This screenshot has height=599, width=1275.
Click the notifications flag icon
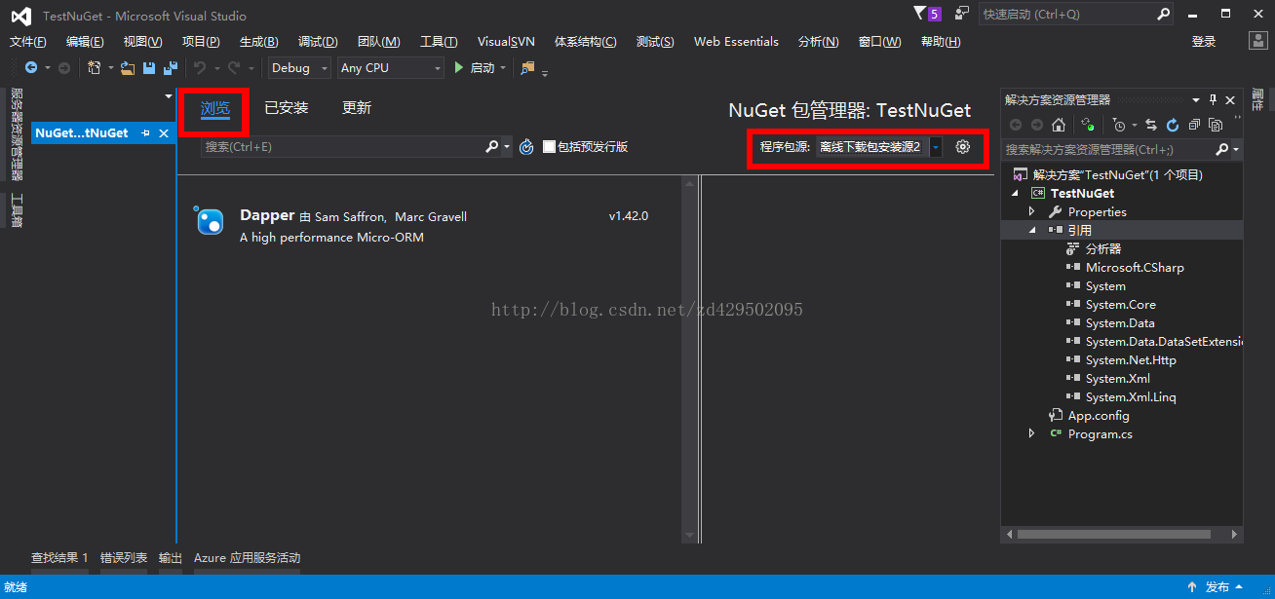[x=920, y=14]
